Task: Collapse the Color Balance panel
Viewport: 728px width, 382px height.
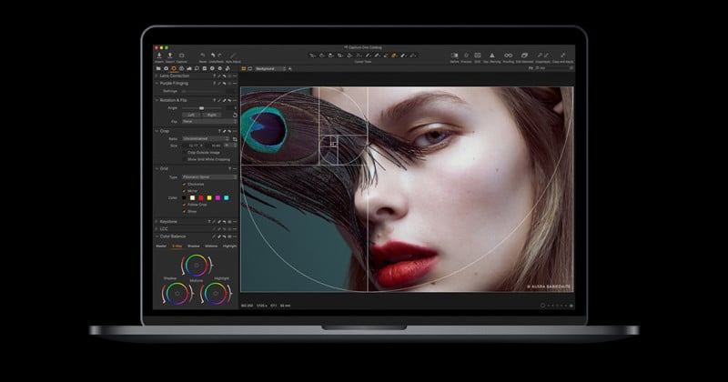Action: point(157,236)
